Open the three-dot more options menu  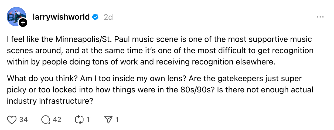coord(320,17)
